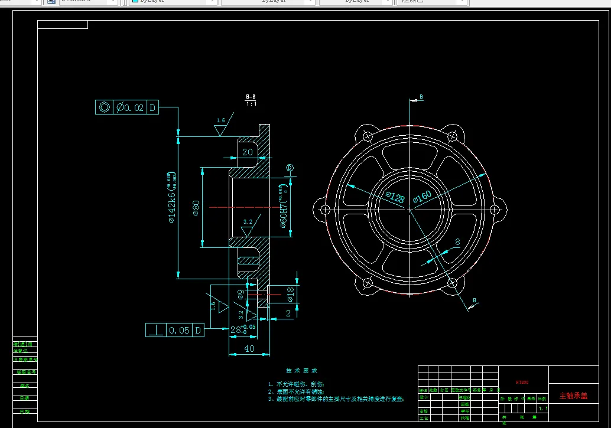Select the 1:1 scale under B-B label
Screen dimensions: 611x428
point(251,104)
